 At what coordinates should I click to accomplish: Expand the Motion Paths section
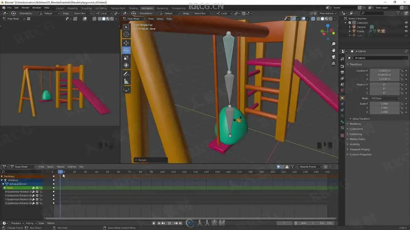point(357,139)
